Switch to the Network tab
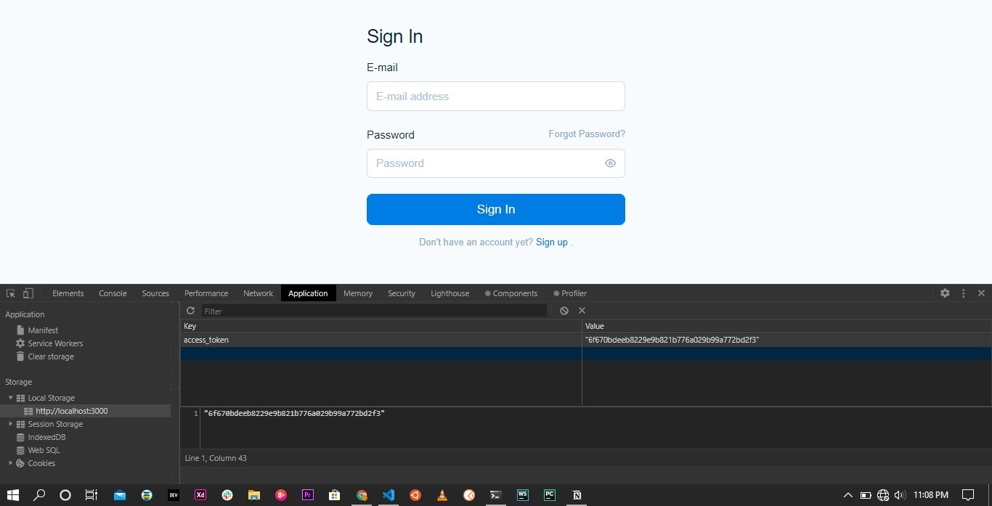 [258, 293]
